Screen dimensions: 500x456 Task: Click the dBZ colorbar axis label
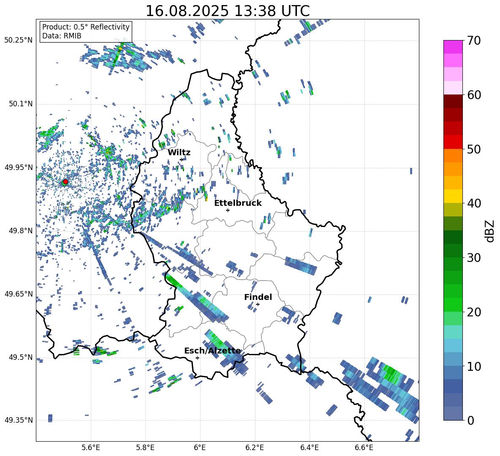pyautogui.click(x=490, y=231)
